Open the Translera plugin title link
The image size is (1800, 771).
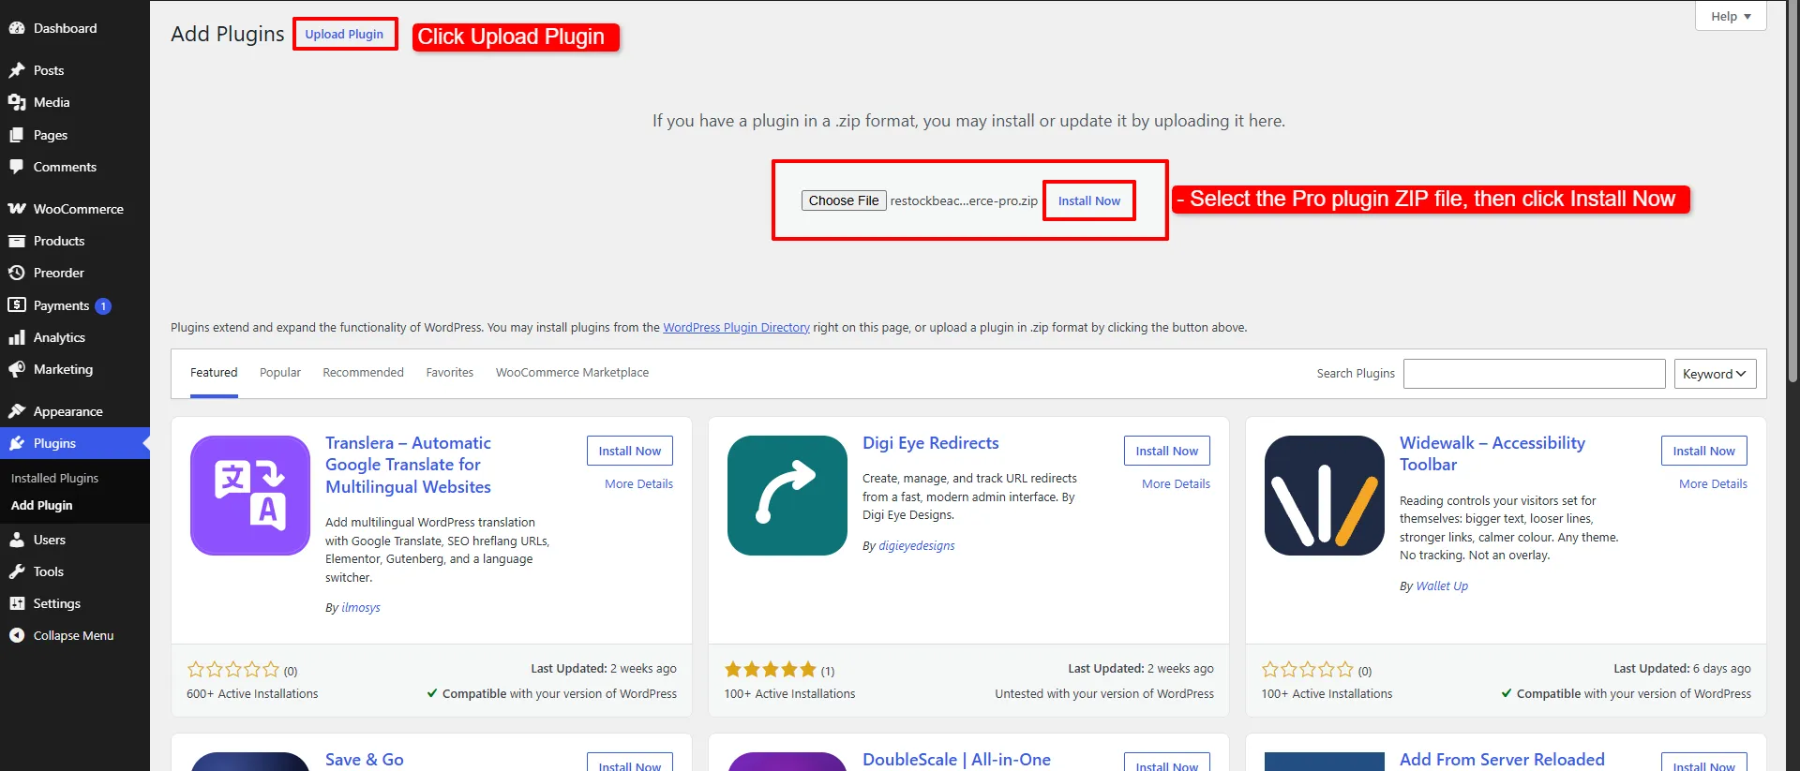tap(408, 465)
